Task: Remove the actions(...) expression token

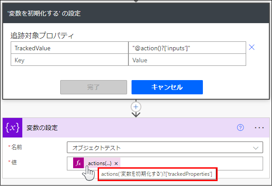Action: (x=116, y=163)
